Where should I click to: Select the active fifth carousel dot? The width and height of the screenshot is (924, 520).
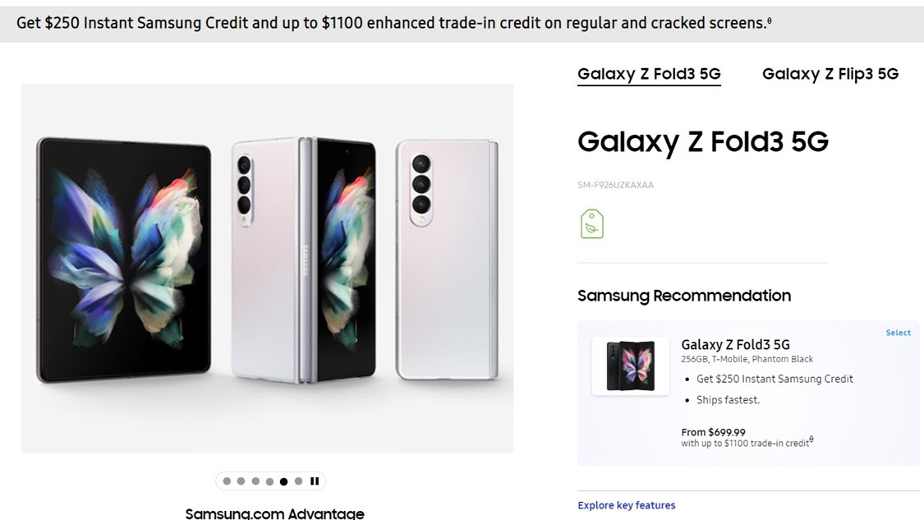point(283,481)
